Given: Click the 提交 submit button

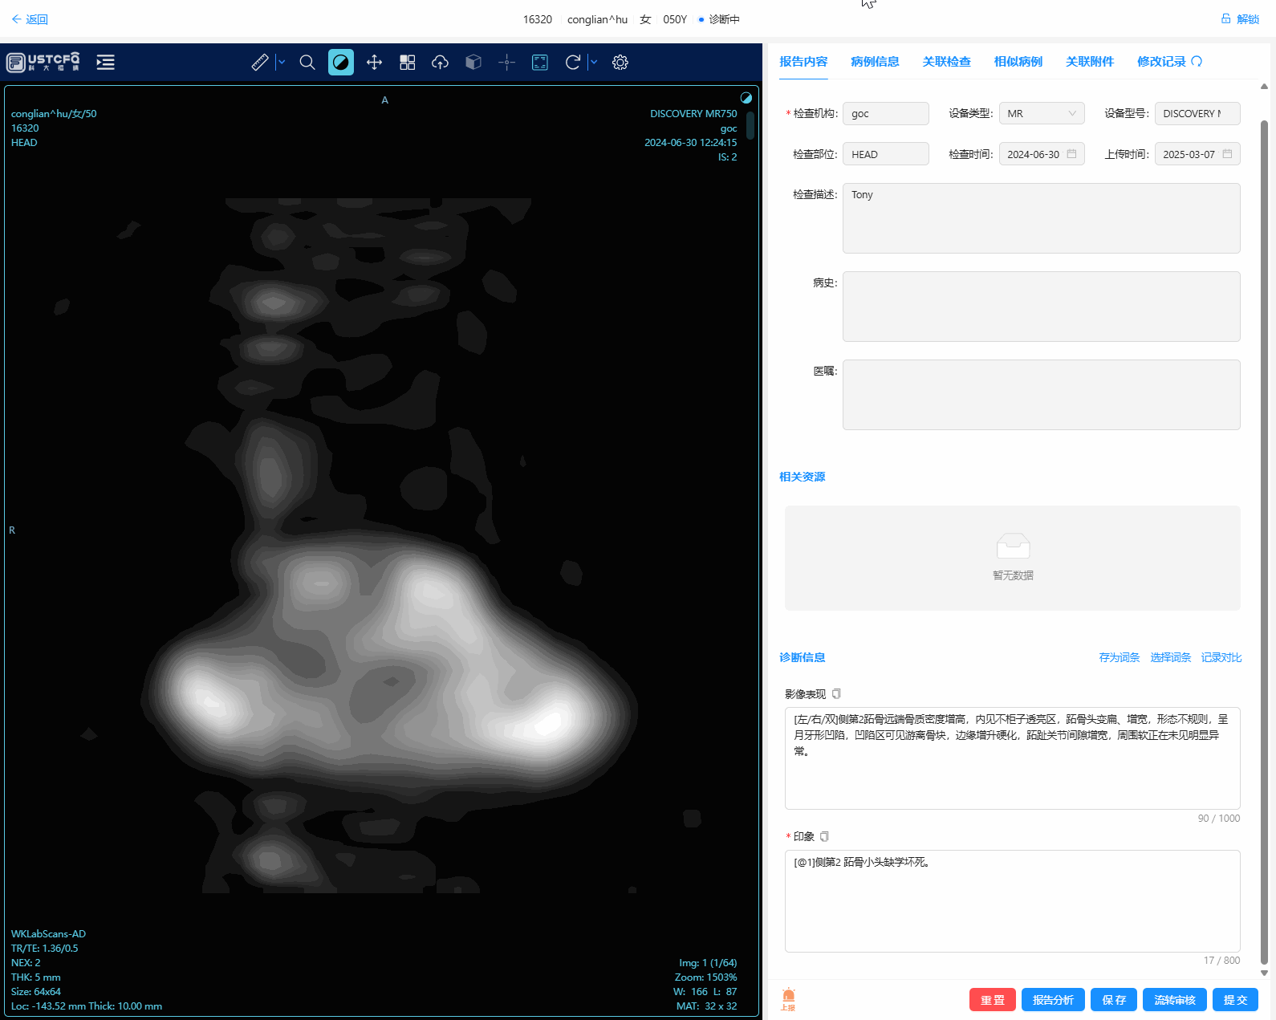Looking at the screenshot, I should [x=1235, y=1000].
